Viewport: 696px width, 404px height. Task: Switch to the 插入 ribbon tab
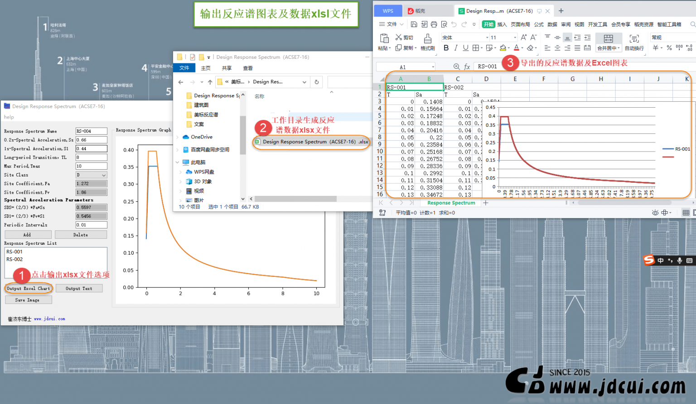503,24
